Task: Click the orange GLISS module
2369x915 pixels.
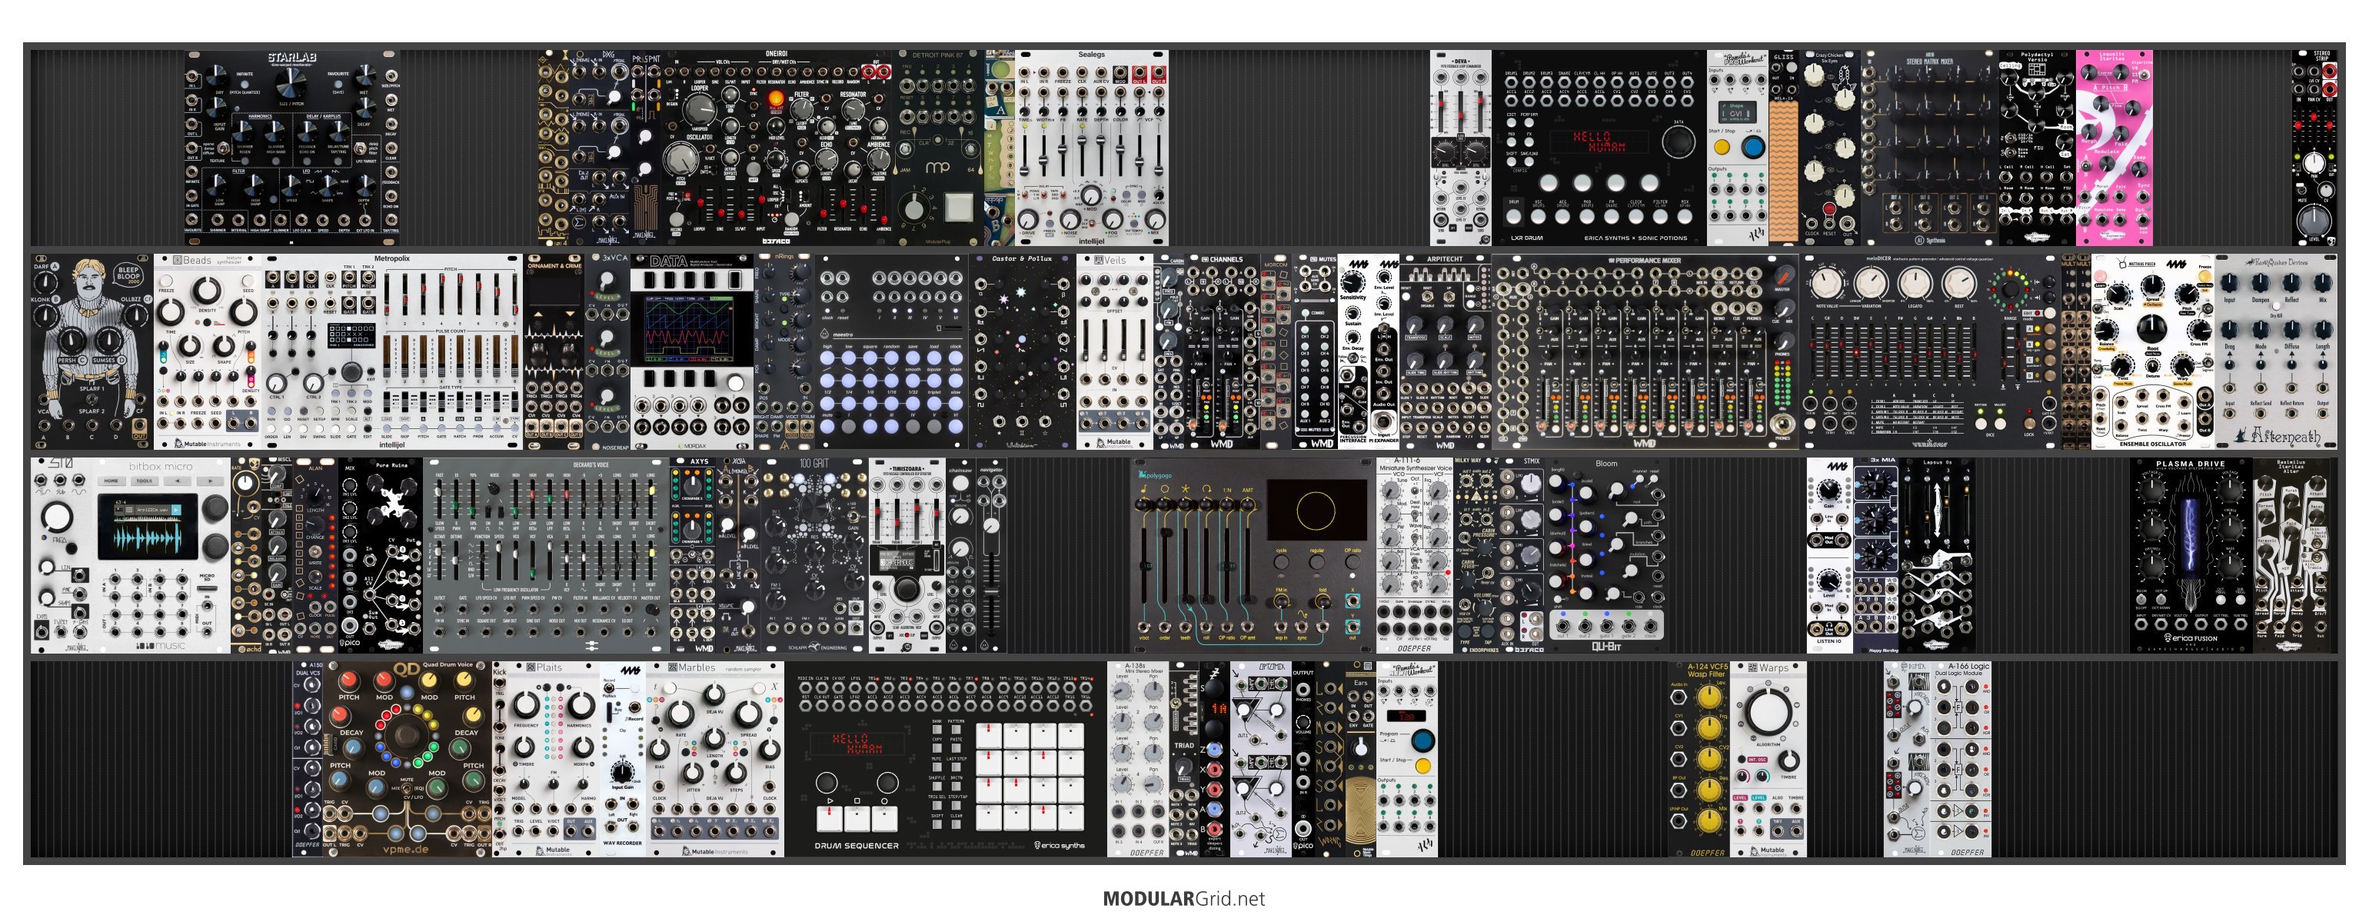Action: pos(1783,147)
